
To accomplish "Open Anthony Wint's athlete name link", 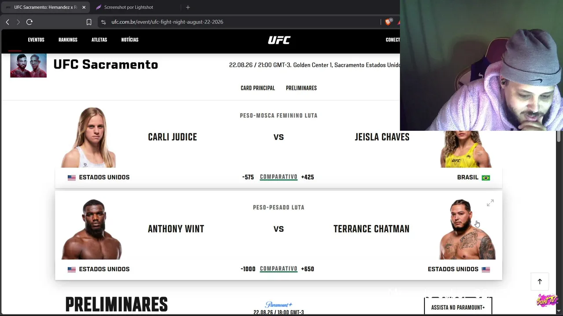I will [x=176, y=229].
